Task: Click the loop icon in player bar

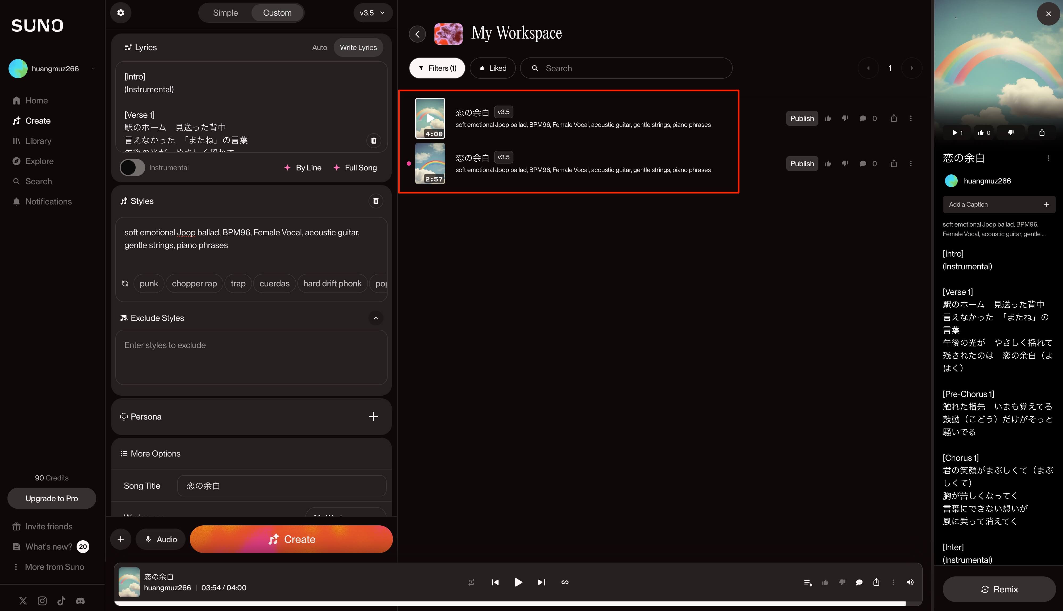Action: point(471,582)
